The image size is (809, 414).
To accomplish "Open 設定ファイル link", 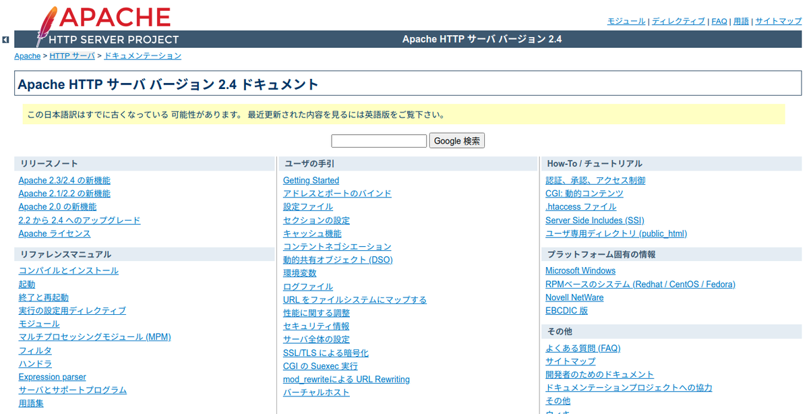I will click(x=308, y=207).
